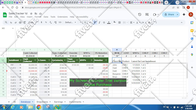Open the File menu
Screen dimensions: 196x110
10,17
